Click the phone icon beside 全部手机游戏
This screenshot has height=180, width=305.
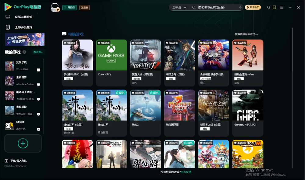tap(8, 27)
